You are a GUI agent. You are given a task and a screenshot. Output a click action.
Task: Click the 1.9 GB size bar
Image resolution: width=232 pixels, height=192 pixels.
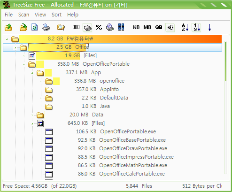[x=58, y=56]
